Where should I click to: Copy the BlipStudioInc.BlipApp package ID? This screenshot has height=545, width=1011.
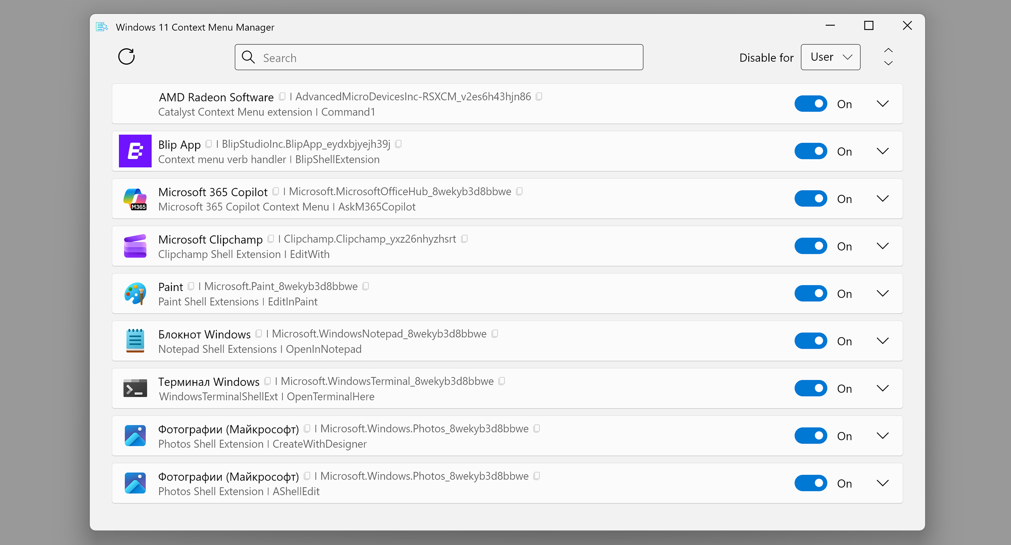tap(398, 144)
